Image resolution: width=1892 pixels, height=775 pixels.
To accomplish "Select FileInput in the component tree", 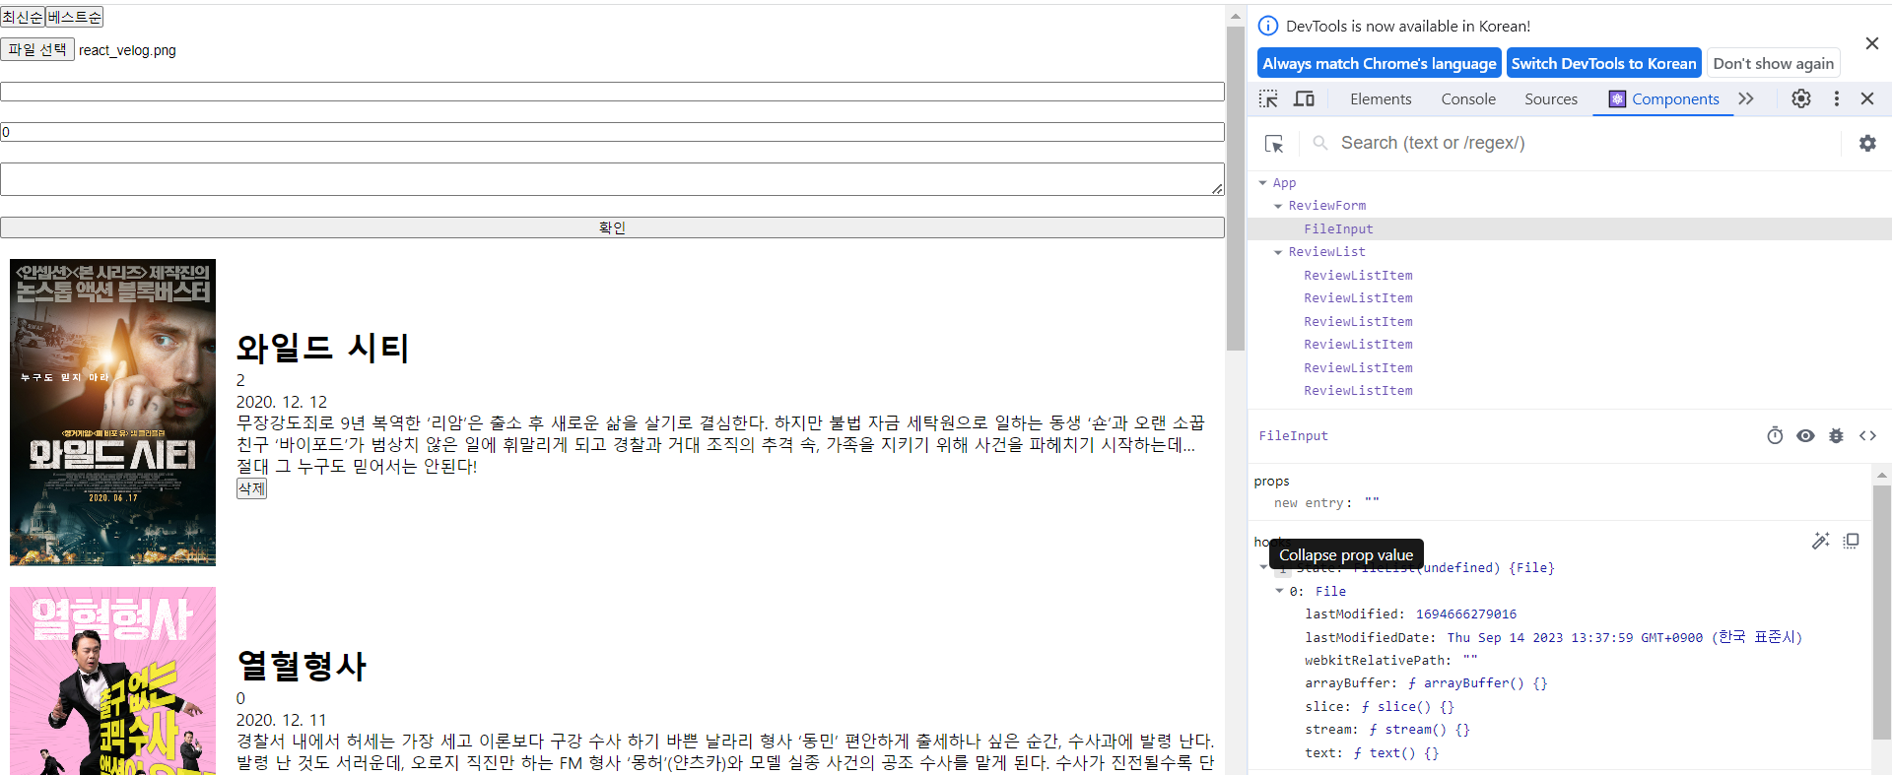I will pyautogui.click(x=1338, y=229).
